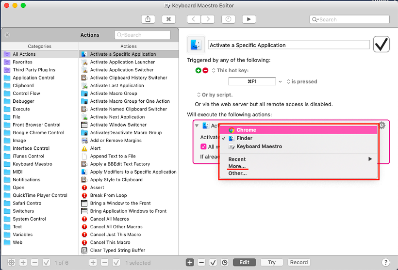
Task: Select the Application Control category
Action: coord(40,78)
